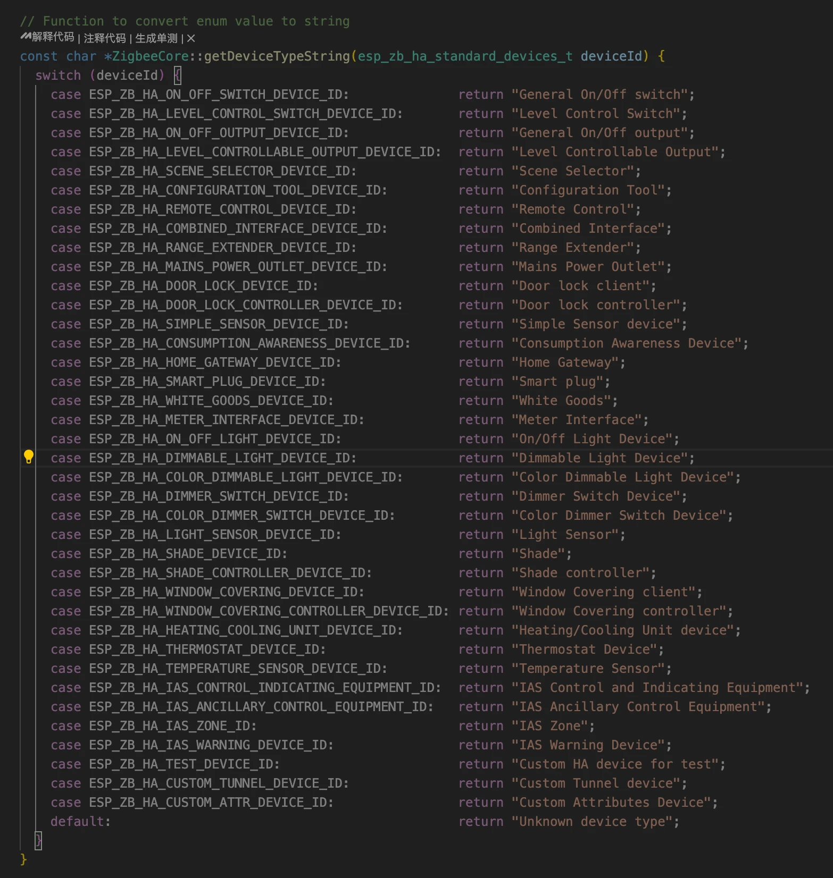Click the 生成单测 code lens link
833x878 pixels.
156,38
